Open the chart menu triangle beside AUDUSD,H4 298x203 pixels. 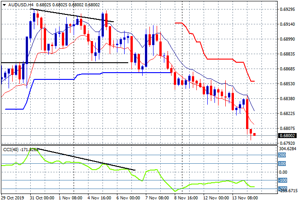pyautogui.click(x=5, y=5)
